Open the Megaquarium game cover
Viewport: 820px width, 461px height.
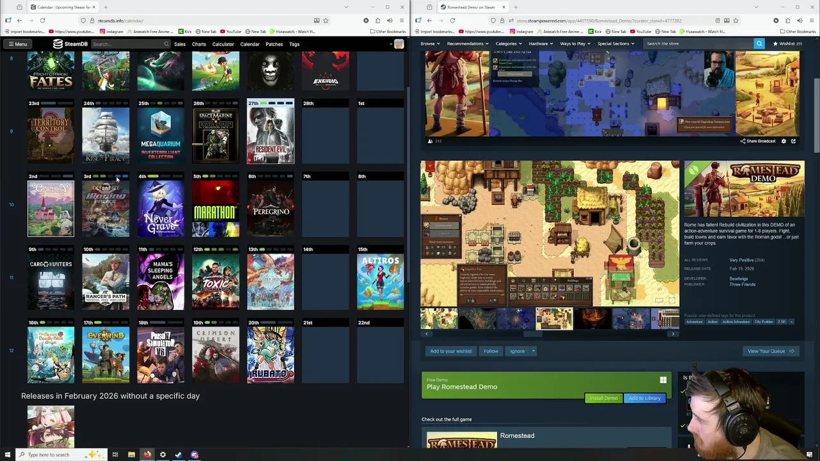coord(161,136)
